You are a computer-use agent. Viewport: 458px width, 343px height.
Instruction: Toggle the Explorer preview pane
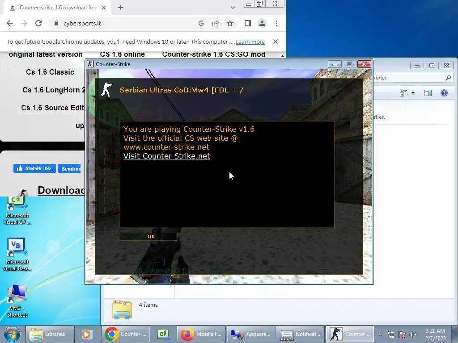(x=428, y=93)
